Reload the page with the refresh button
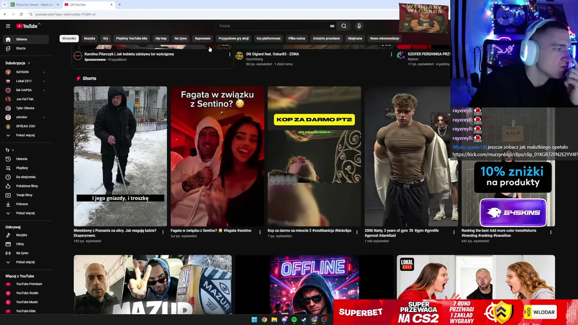The image size is (578, 325). (x=21, y=14)
